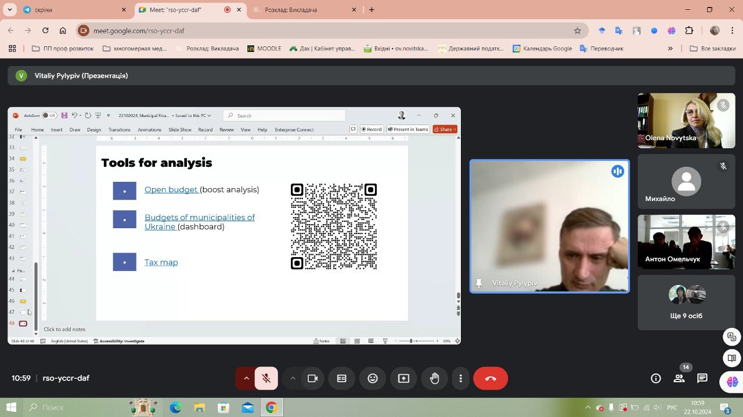Viewport: 743px width, 417px height.
Task: Switch to the скріни browser tab
Action: (75, 10)
